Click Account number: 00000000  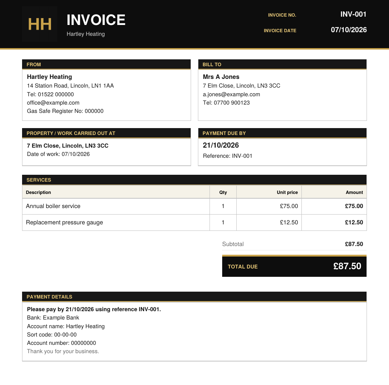click(62, 343)
